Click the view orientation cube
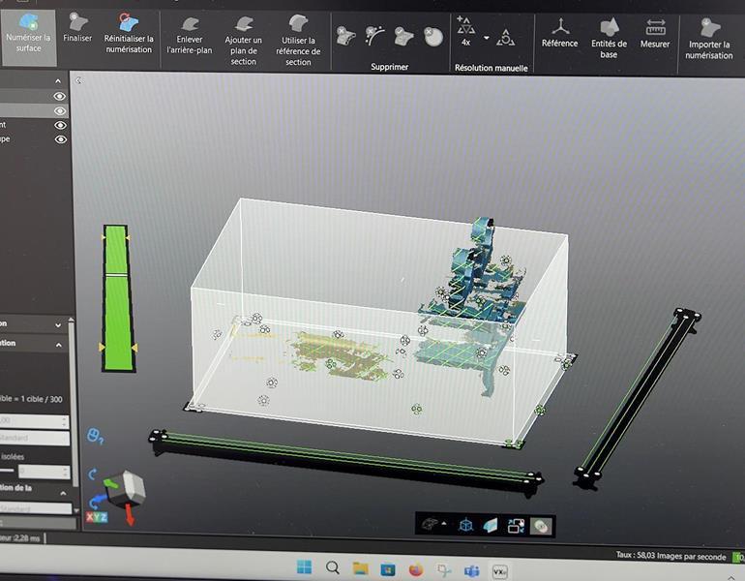This screenshot has width=745, height=581. [128, 488]
